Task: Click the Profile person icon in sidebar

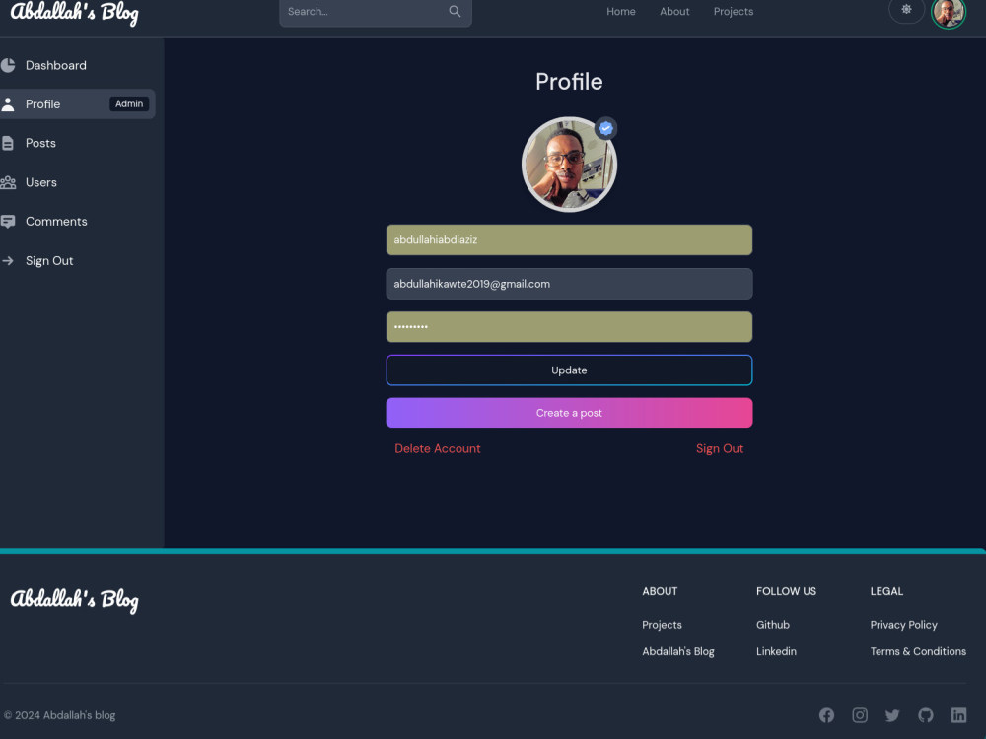Action: (8, 104)
